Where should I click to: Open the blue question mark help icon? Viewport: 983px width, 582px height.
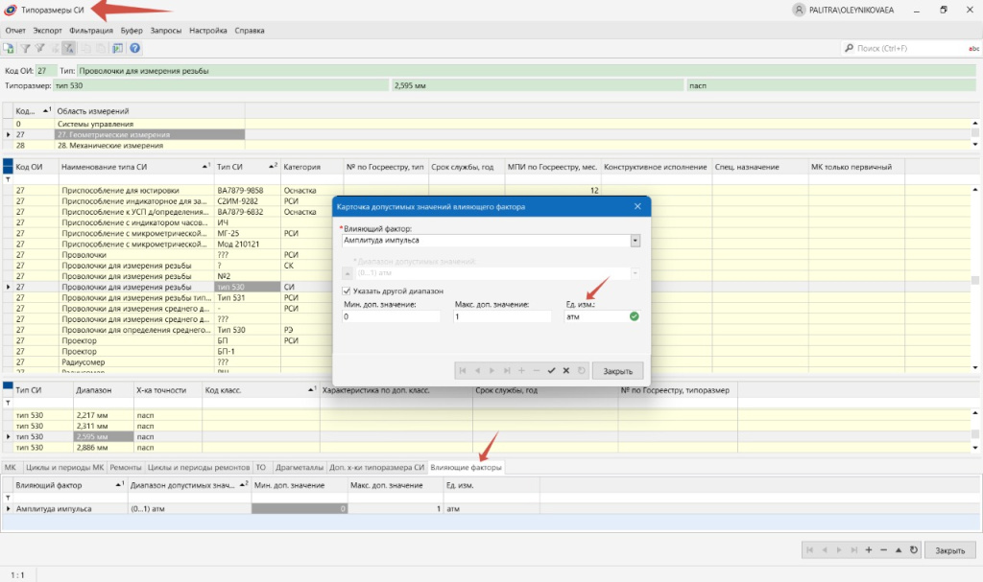click(x=134, y=48)
